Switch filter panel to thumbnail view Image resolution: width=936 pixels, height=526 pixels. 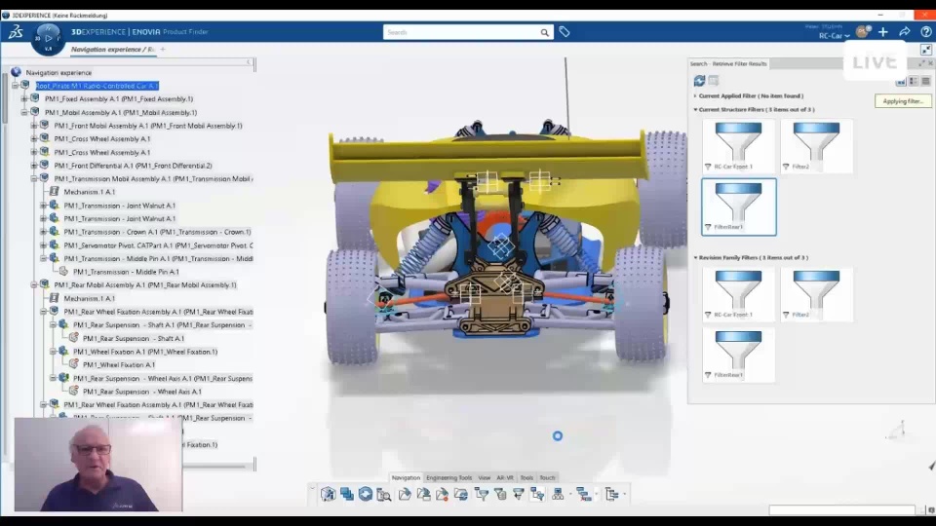point(901,81)
